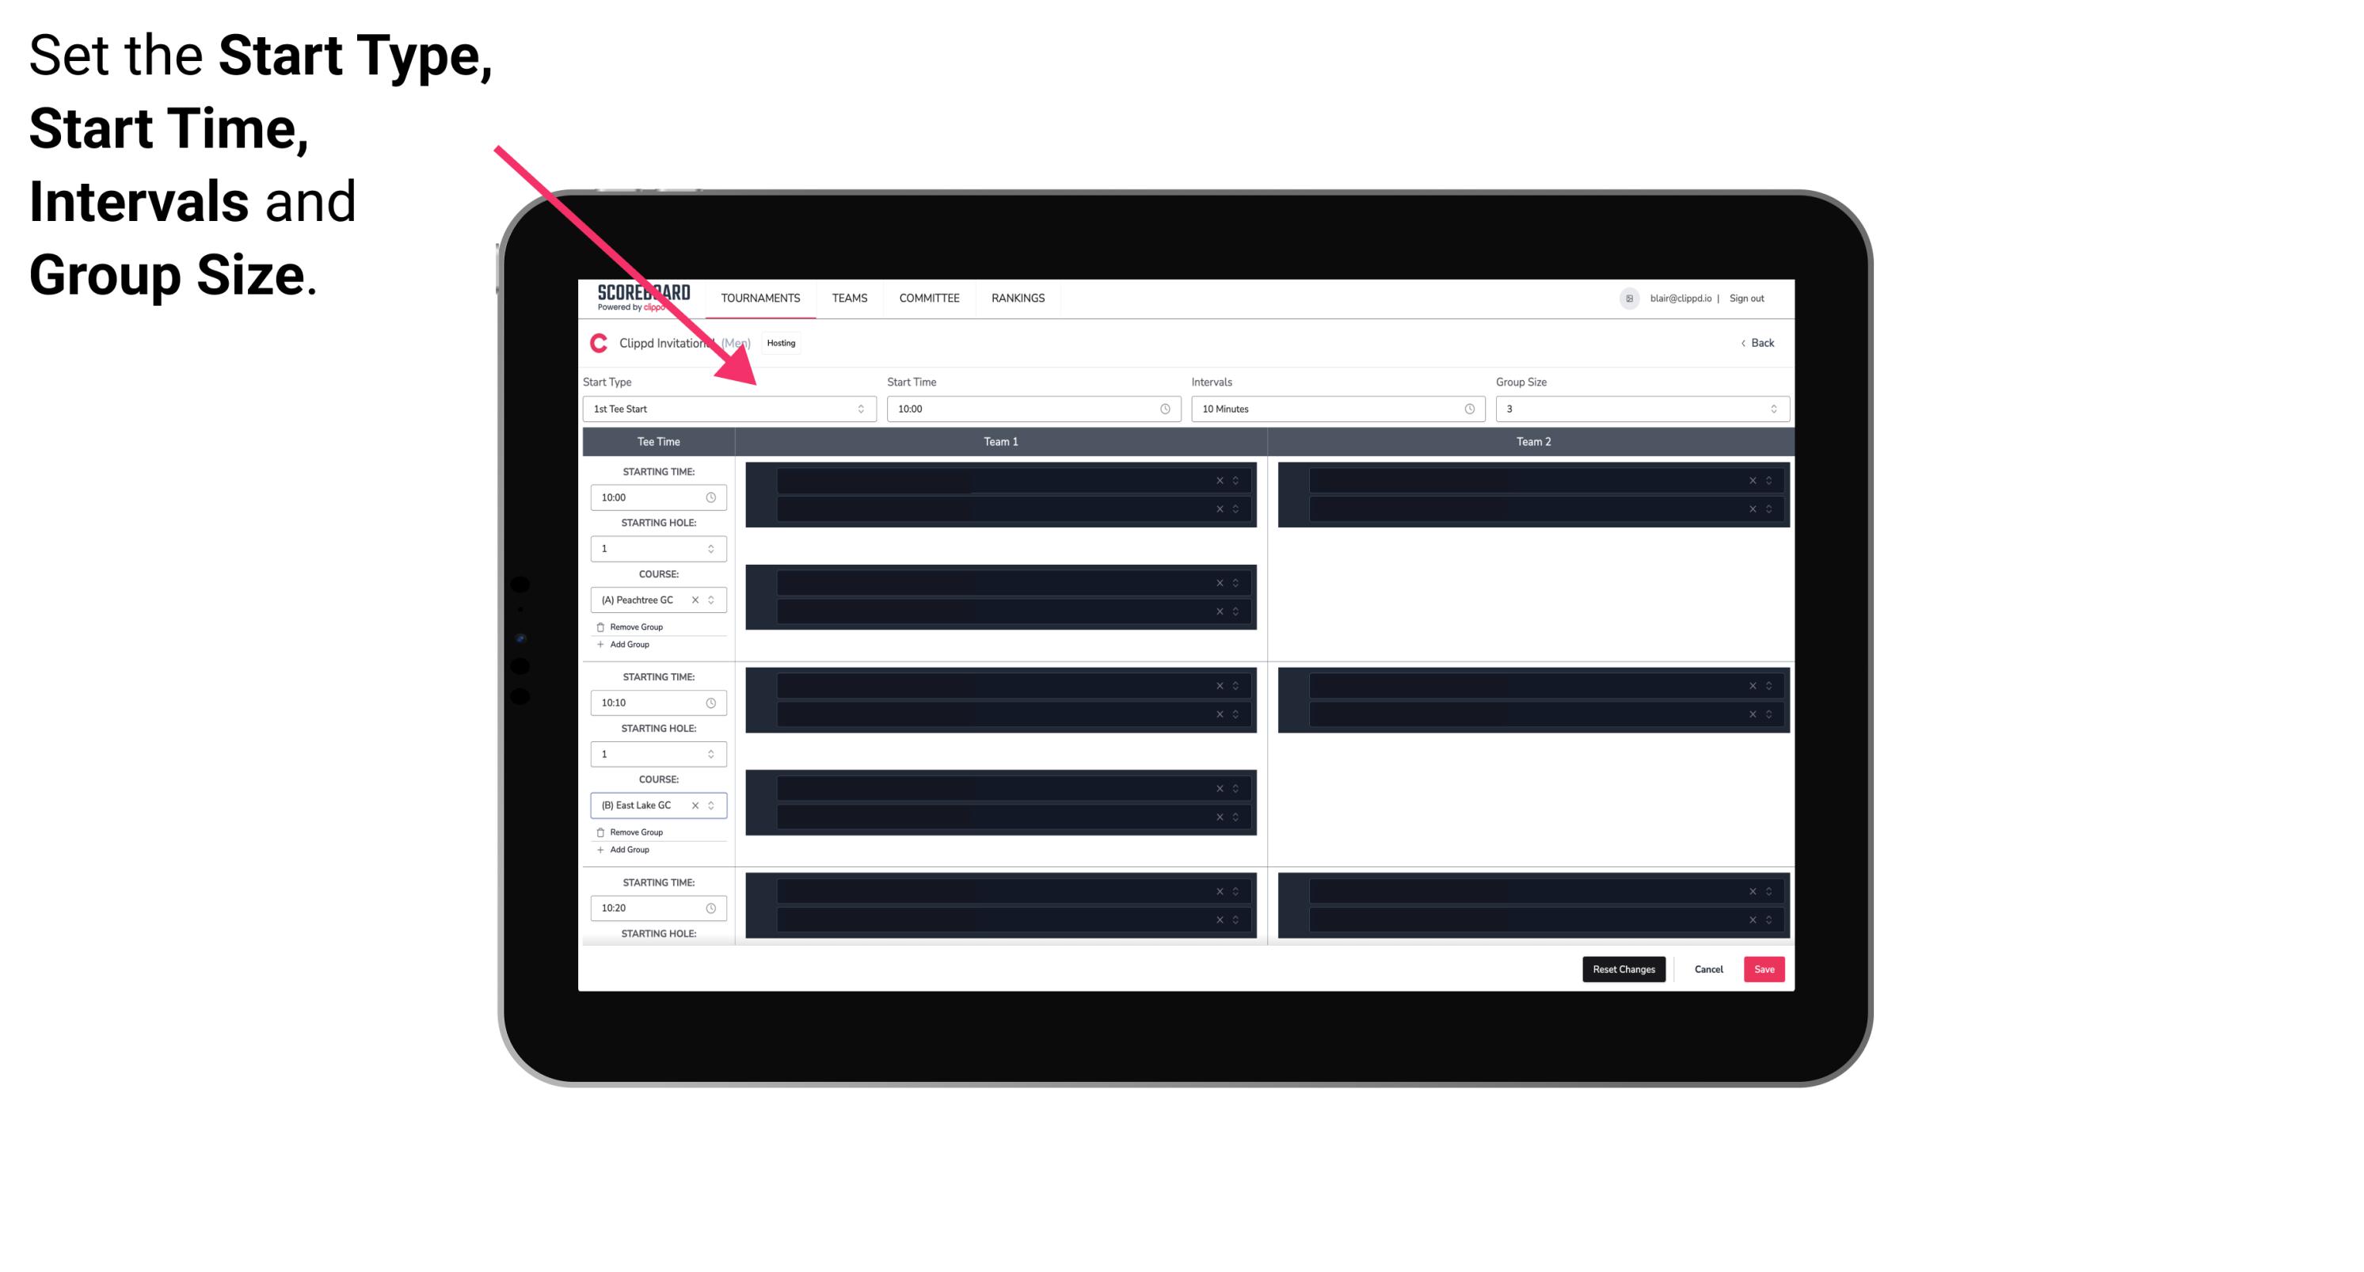Expand the Group Size dropdown
Image resolution: width=2364 pixels, height=1272 pixels.
coord(1771,409)
